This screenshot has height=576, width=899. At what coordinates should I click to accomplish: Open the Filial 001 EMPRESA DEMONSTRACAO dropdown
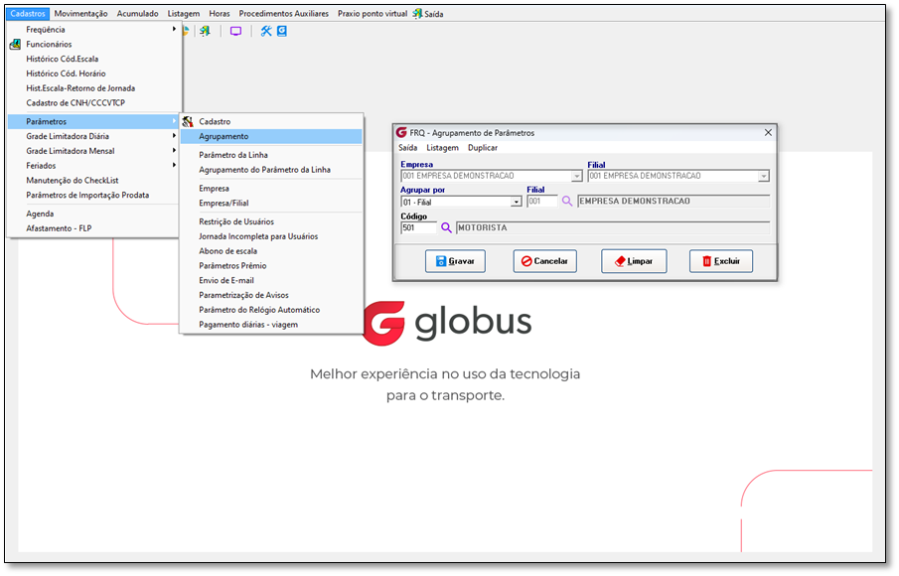(x=763, y=176)
